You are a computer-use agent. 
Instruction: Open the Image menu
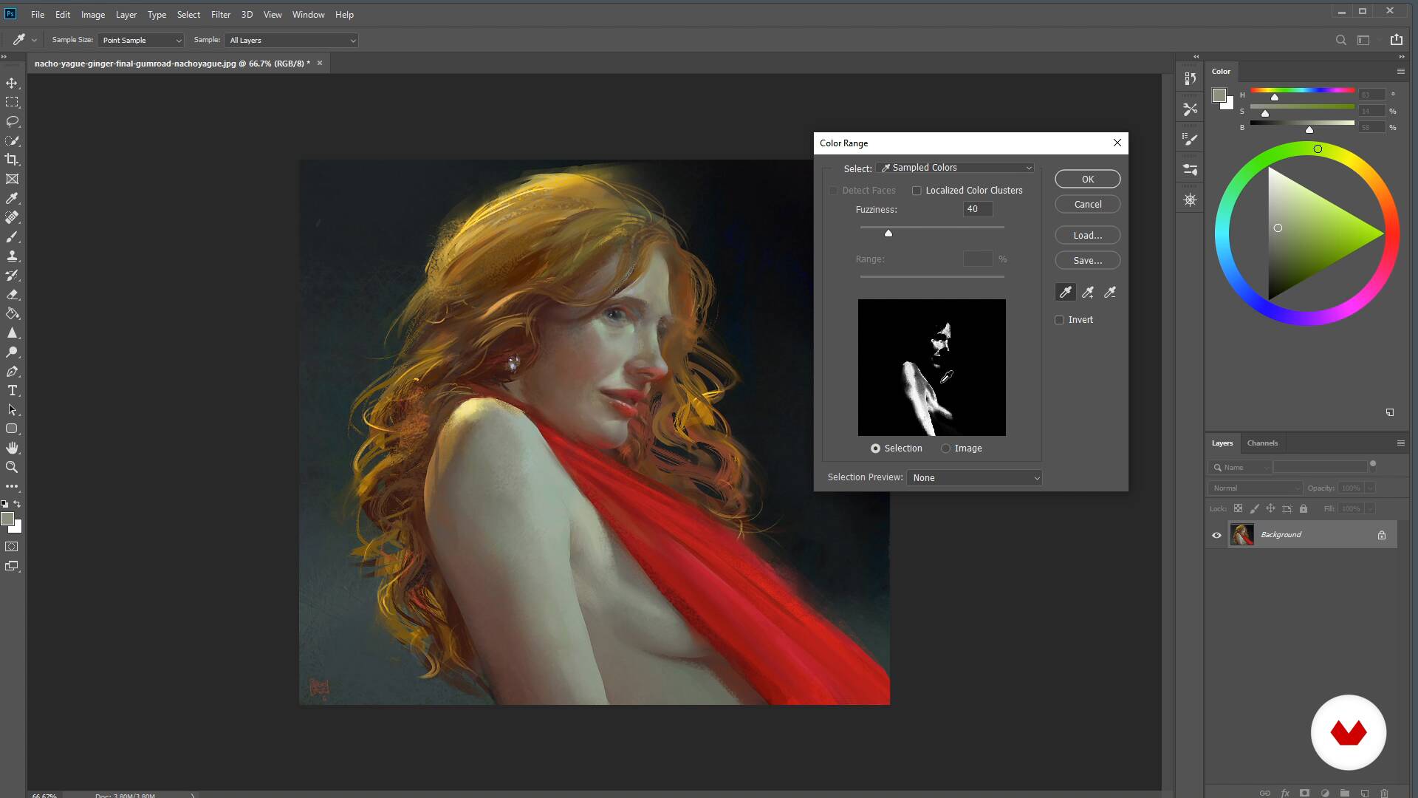(x=92, y=14)
